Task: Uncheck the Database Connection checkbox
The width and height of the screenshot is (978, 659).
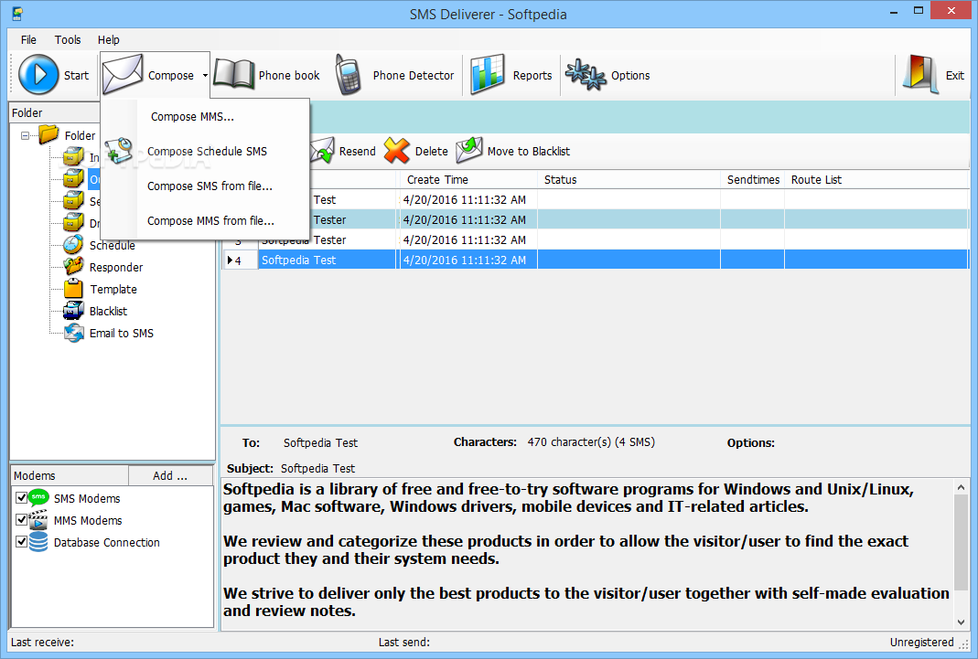Action: pyautogui.click(x=21, y=541)
